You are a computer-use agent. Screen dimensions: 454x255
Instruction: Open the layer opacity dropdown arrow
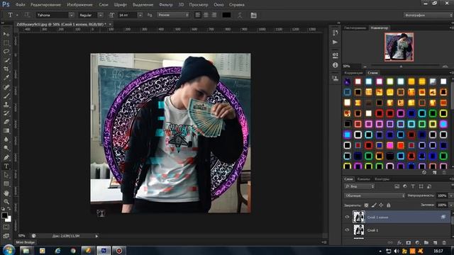[451, 195]
